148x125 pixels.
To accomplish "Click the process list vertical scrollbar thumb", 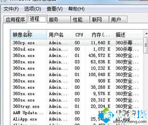I will tap(146, 45).
